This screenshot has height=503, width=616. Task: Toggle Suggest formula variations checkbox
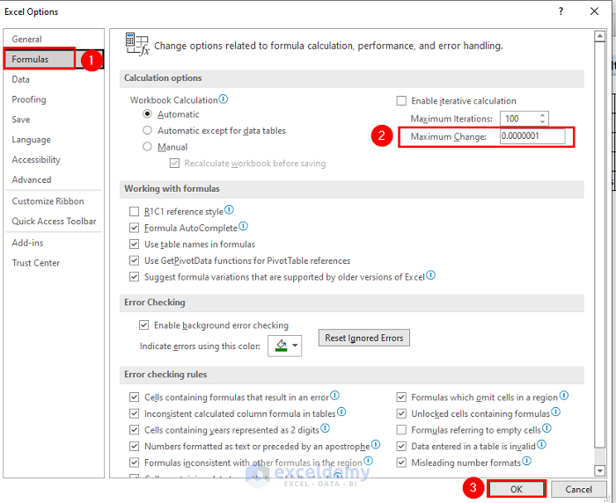coord(134,277)
